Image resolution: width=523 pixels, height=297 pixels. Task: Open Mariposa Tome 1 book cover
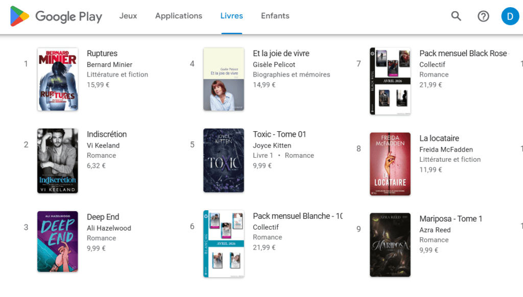[390, 244]
